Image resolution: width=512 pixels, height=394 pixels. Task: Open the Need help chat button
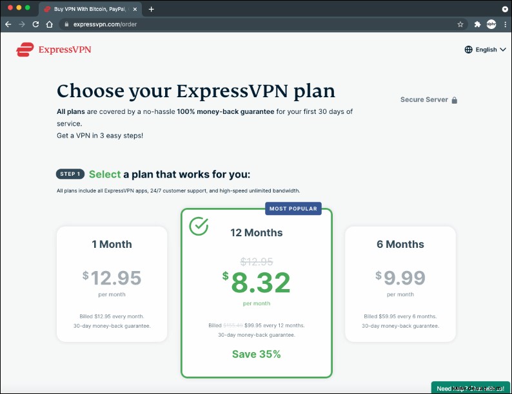[471, 388]
